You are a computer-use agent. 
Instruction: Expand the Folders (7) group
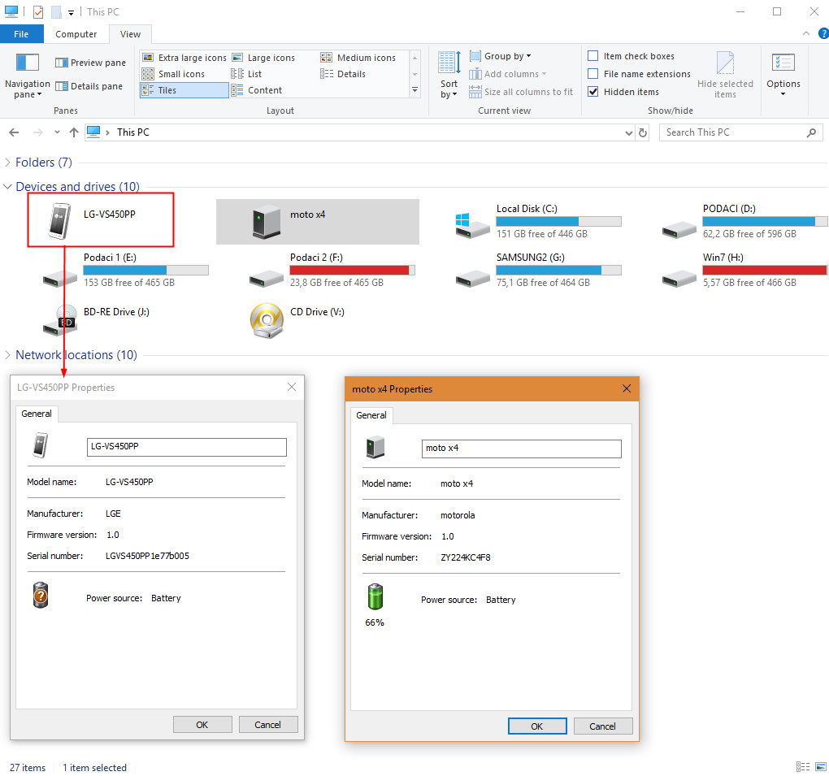[8, 163]
